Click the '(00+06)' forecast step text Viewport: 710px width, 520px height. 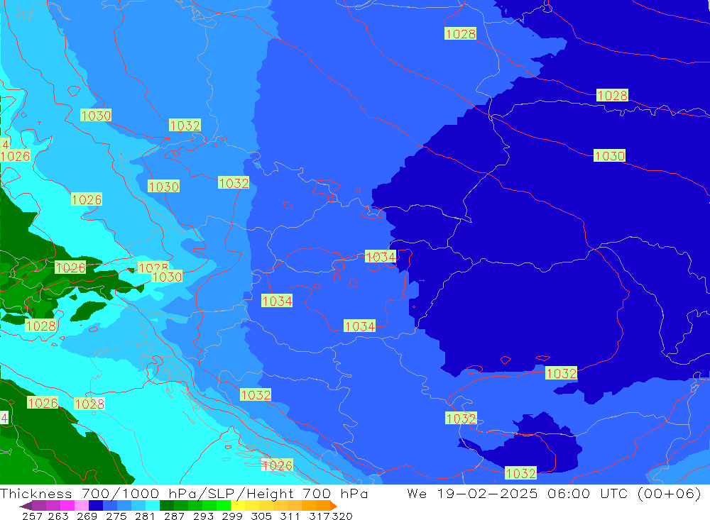coord(670,493)
